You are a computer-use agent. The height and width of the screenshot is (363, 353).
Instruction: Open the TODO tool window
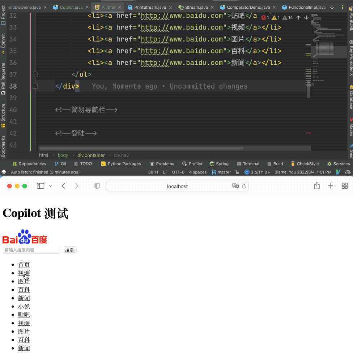tap(83, 164)
